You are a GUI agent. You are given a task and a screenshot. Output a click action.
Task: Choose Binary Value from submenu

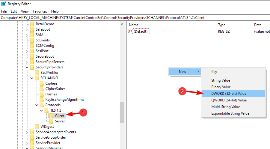(x=233, y=87)
